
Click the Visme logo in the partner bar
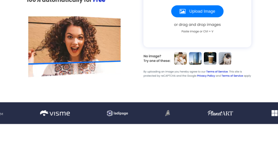(x=55, y=113)
